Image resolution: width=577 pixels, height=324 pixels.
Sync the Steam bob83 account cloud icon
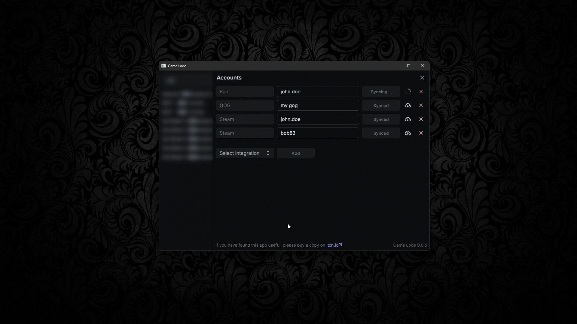point(408,133)
